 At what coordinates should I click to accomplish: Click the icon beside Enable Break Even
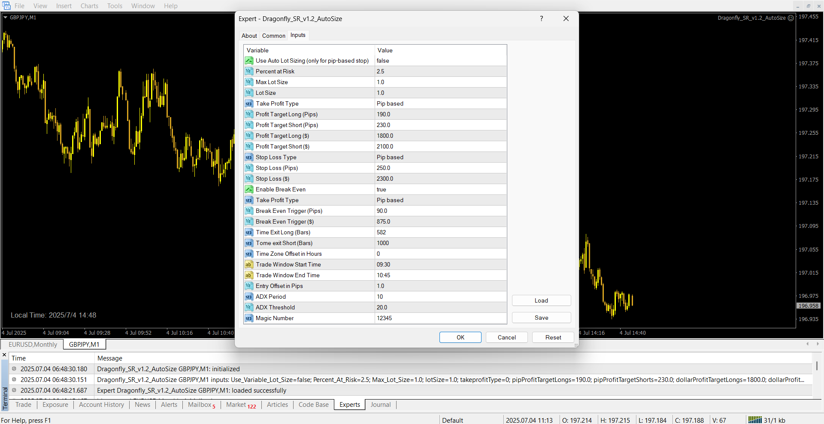pos(249,189)
